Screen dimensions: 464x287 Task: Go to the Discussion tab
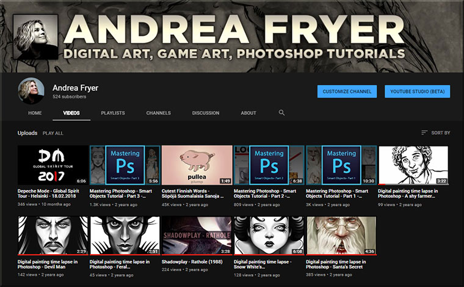(x=205, y=113)
